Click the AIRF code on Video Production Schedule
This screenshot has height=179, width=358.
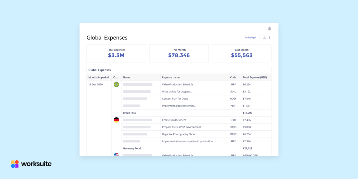pyautogui.click(x=233, y=84)
